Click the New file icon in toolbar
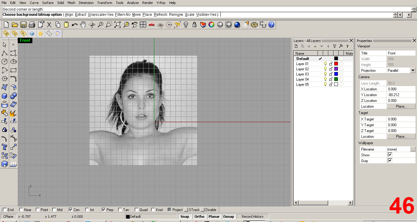 pyautogui.click(x=6, y=25)
